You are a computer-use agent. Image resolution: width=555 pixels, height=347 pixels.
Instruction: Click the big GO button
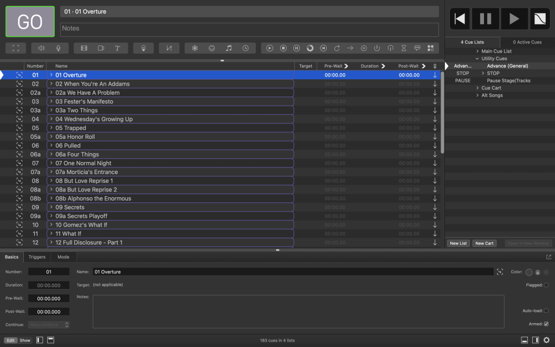[x=30, y=22]
